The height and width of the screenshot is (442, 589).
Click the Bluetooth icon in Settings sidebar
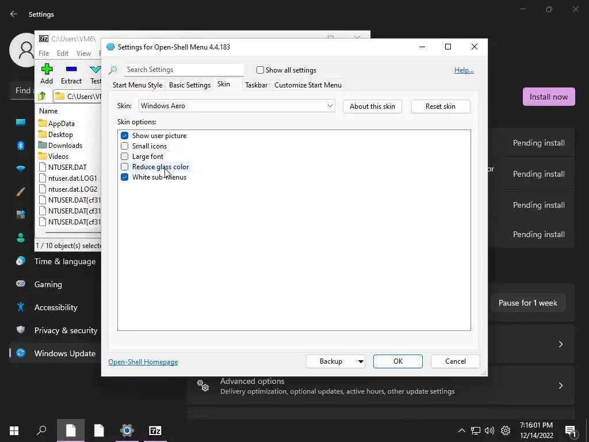(x=21, y=146)
